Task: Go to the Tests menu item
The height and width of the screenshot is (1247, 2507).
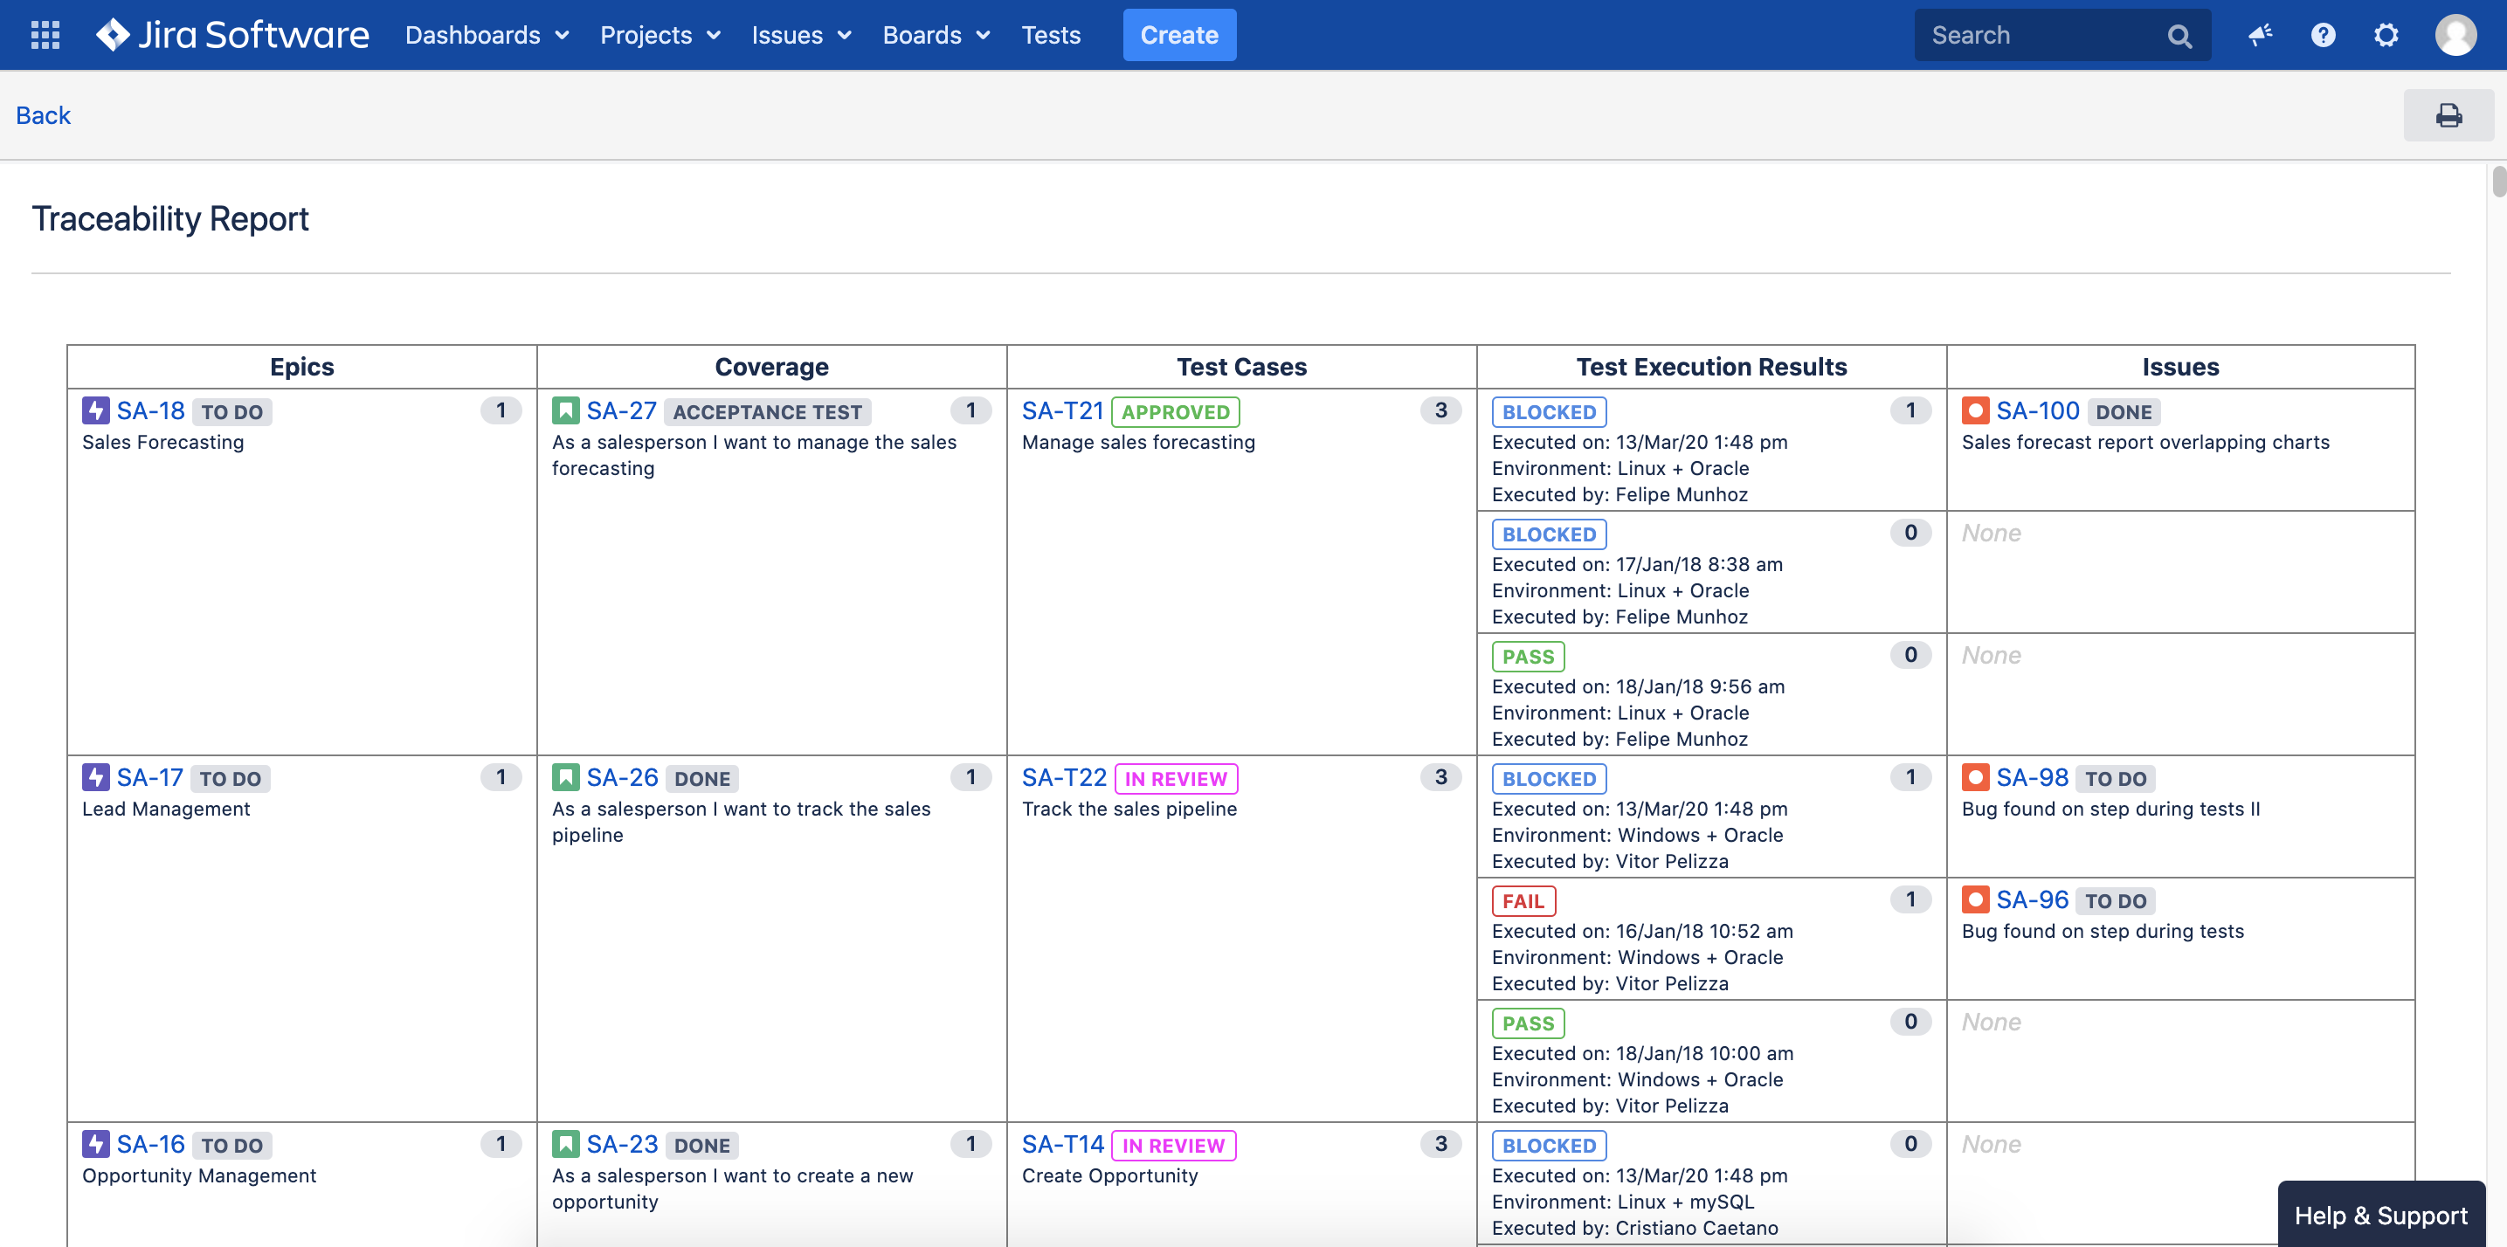Action: [x=1050, y=35]
